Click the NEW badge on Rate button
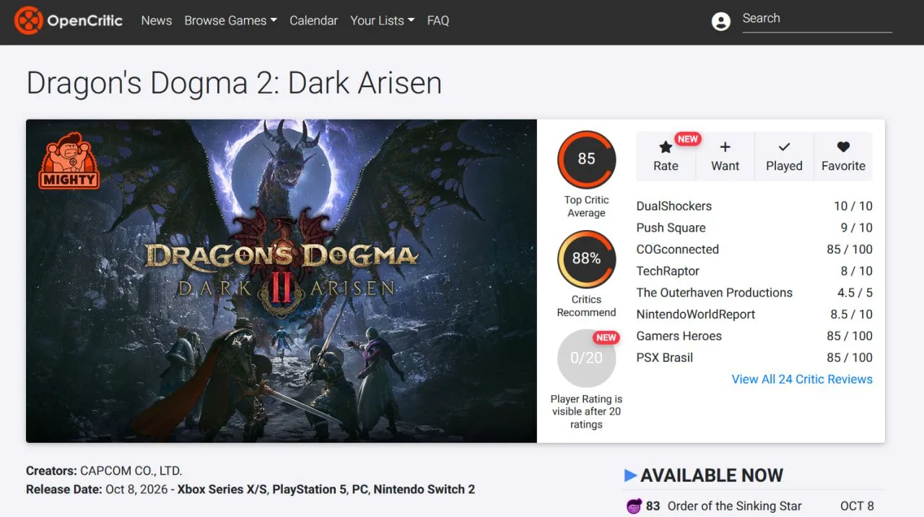The height and width of the screenshot is (517, 924). (x=687, y=139)
